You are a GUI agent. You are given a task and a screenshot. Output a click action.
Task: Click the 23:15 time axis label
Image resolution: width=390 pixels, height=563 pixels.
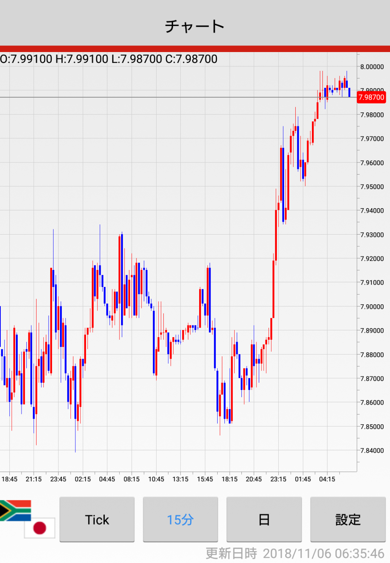pos(278,479)
